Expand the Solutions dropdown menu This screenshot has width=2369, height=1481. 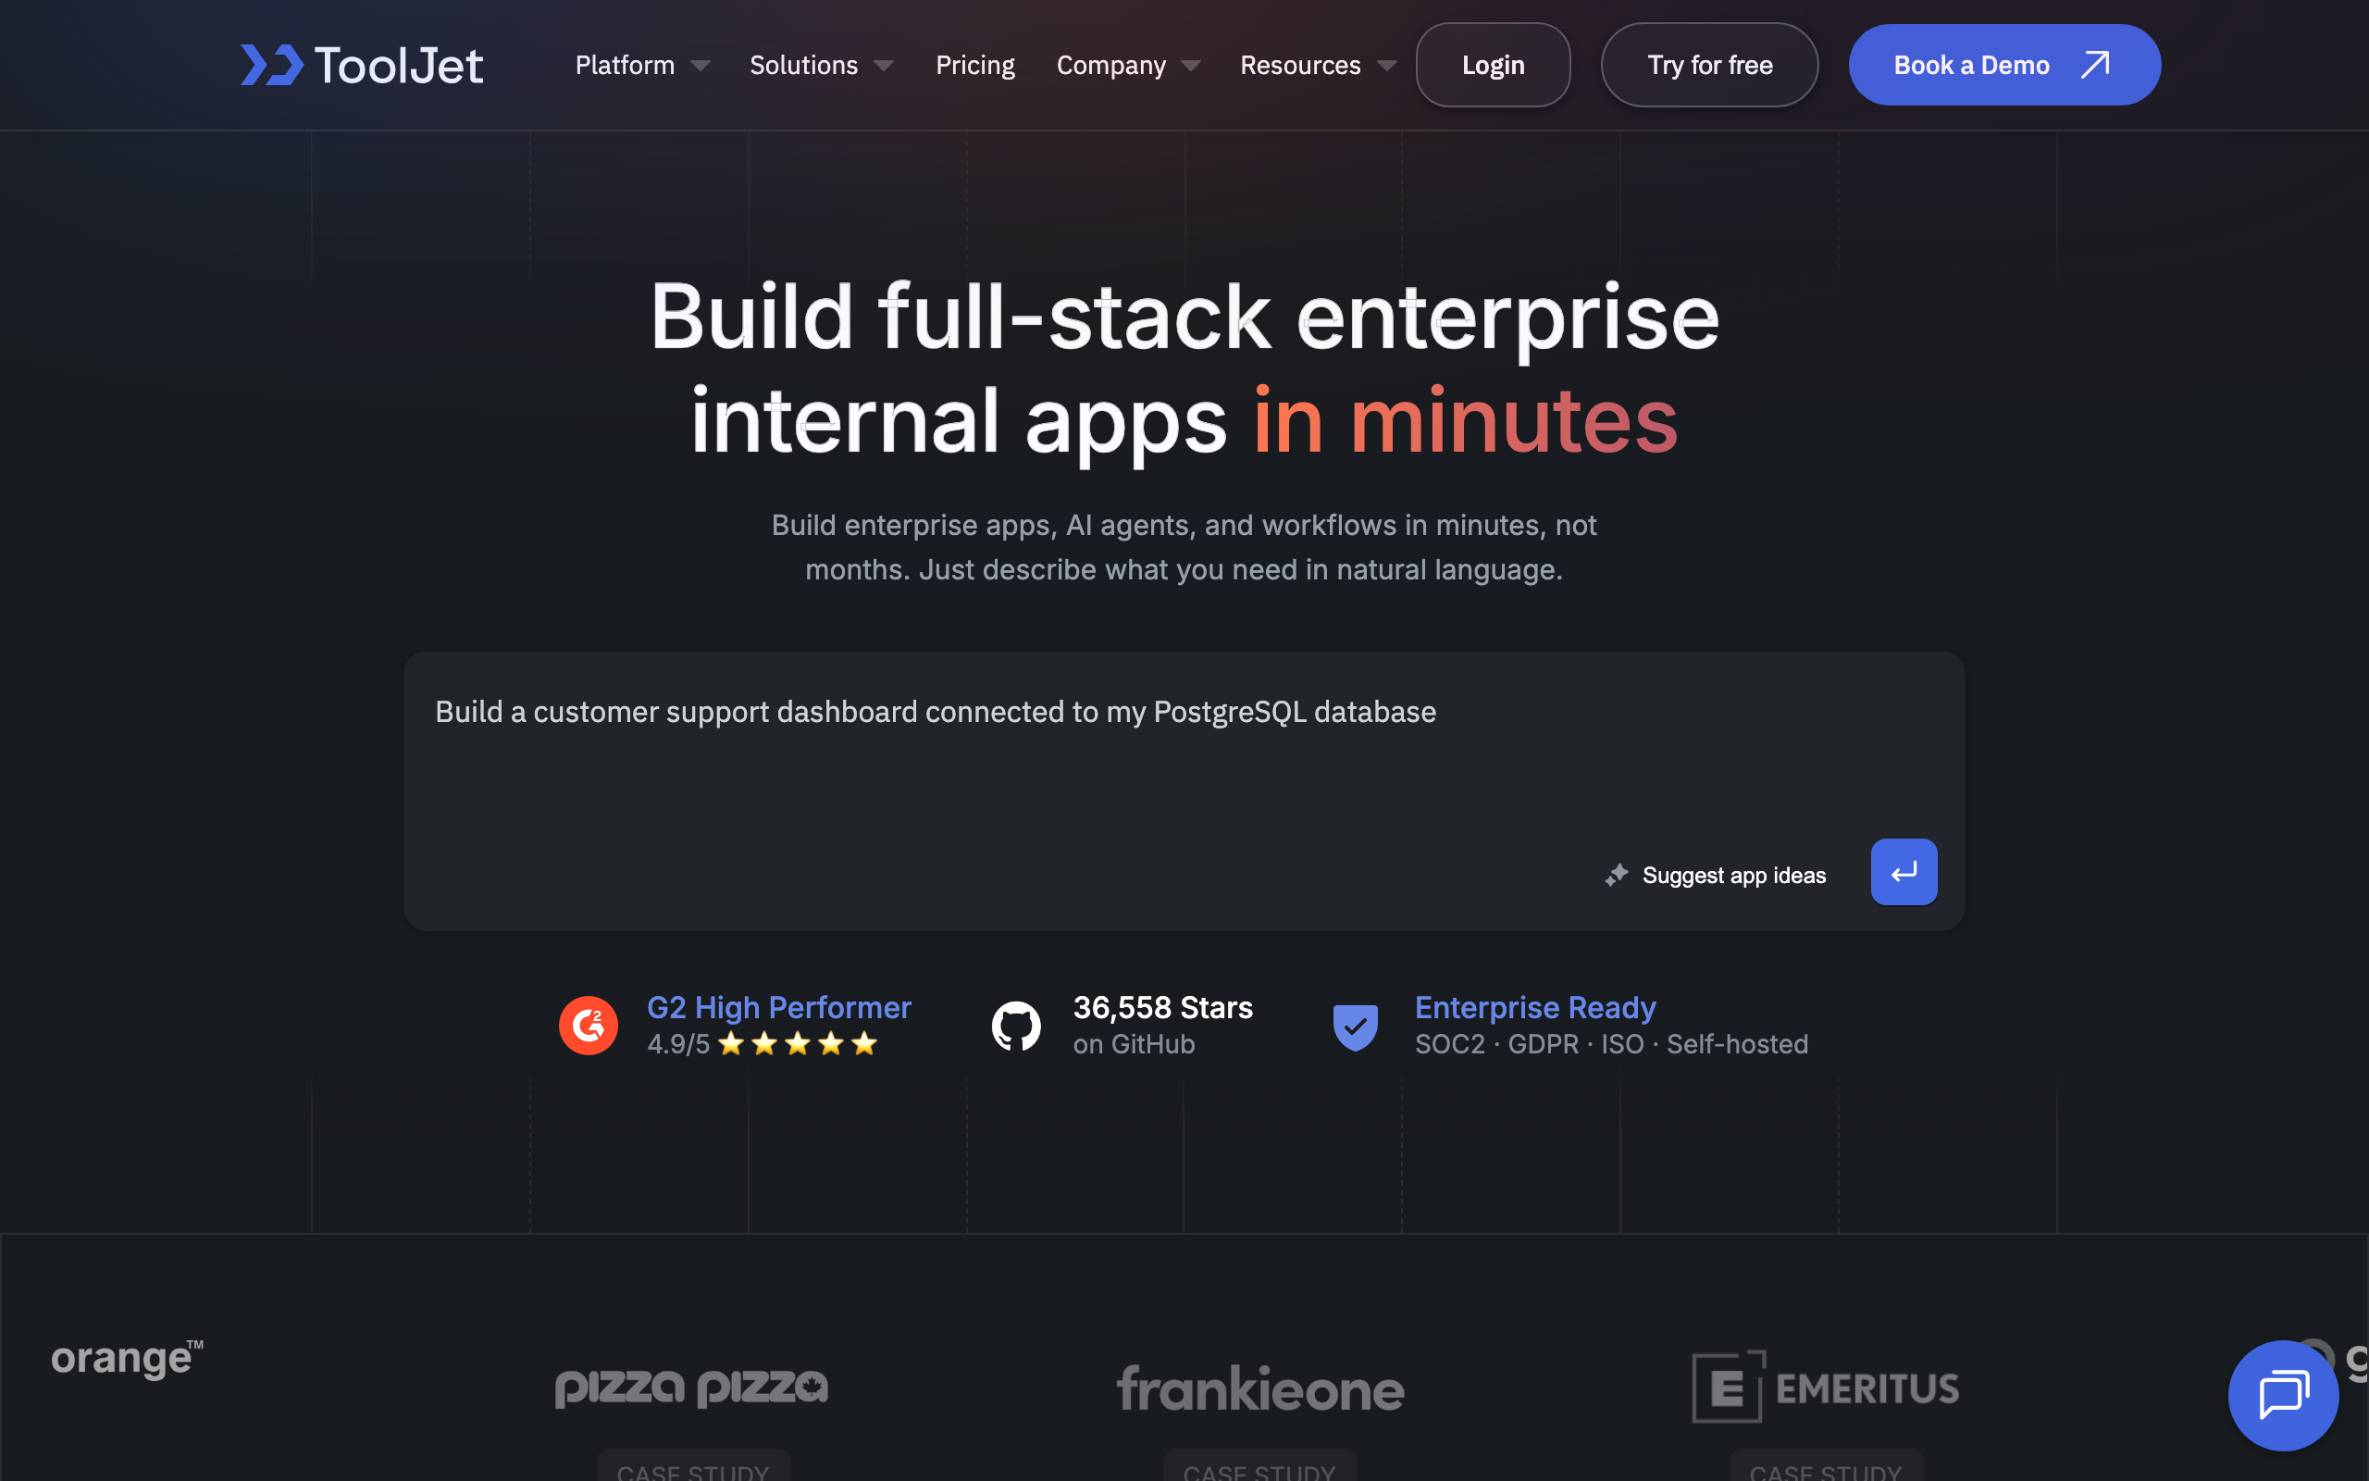pyautogui.click(x=820, y=65)
